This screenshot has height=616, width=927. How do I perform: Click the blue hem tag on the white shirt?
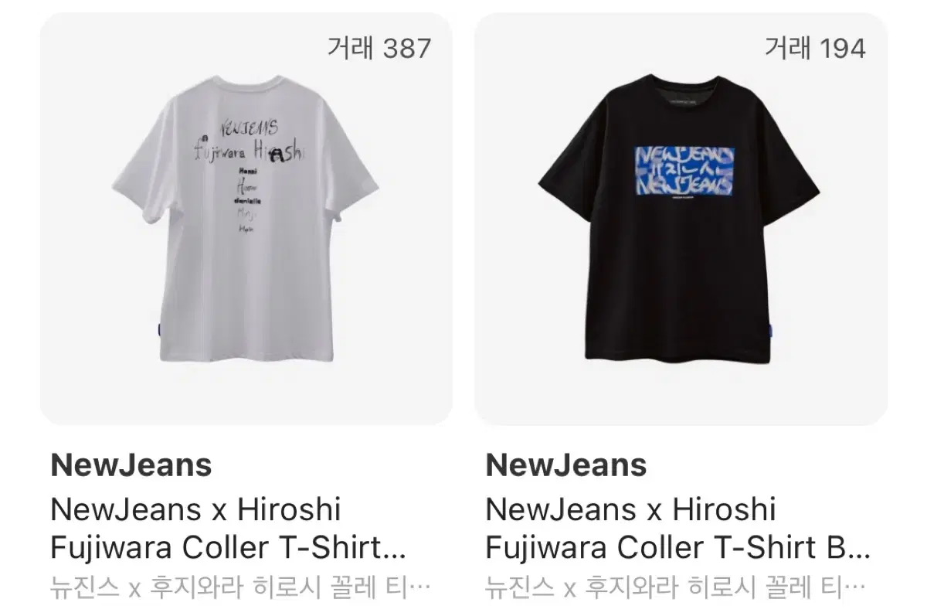point(158,329)
